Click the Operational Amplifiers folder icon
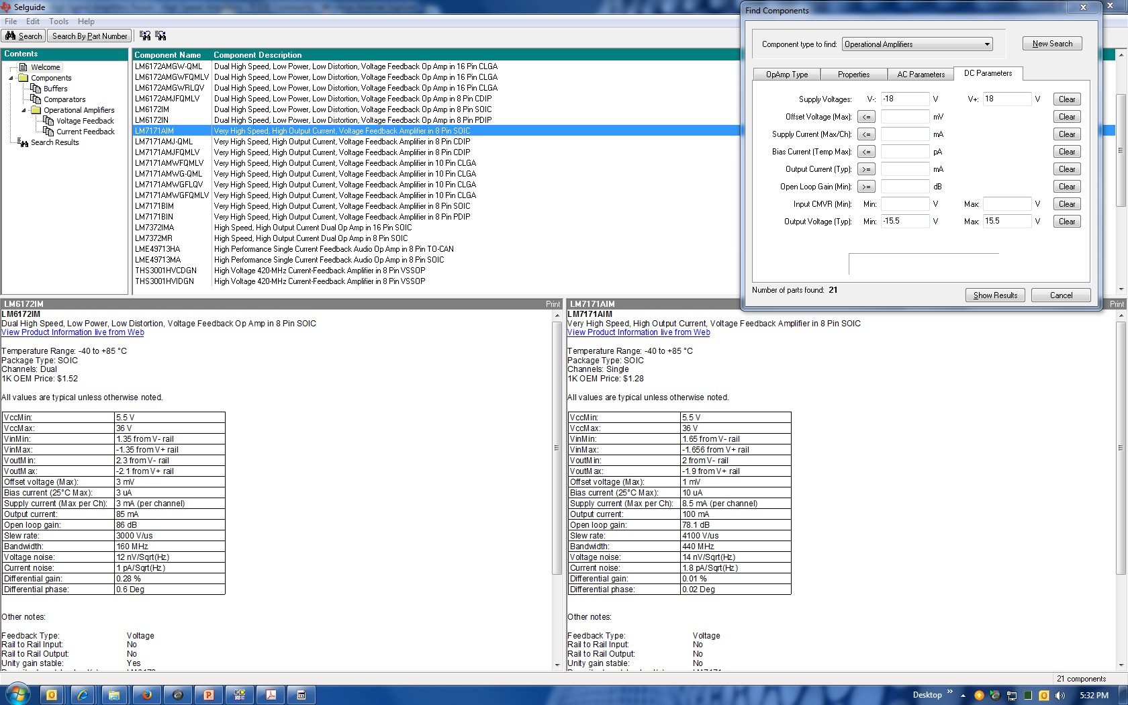Screen dimensions: 1128x705 (x=36, y=110)
